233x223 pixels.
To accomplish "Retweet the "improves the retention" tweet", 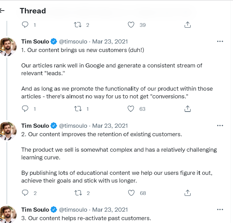I will pyautogui.click(x=78, y=193).
